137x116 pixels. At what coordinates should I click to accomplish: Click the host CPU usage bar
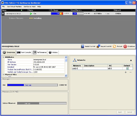pyautogui.click(x=57, y=14)
